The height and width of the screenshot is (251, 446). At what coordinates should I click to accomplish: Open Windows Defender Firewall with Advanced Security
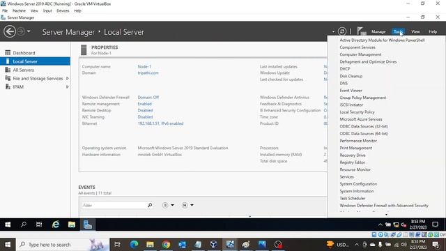tap(384, 206)
